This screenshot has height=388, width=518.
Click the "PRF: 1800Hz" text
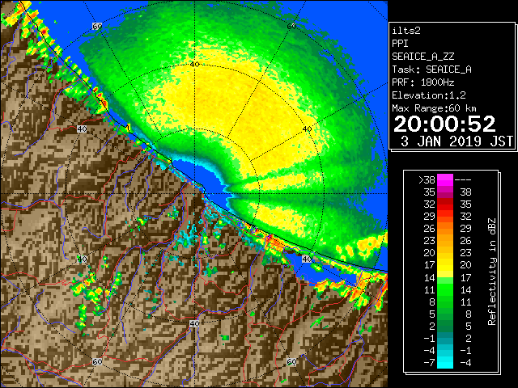coord(422,82)
